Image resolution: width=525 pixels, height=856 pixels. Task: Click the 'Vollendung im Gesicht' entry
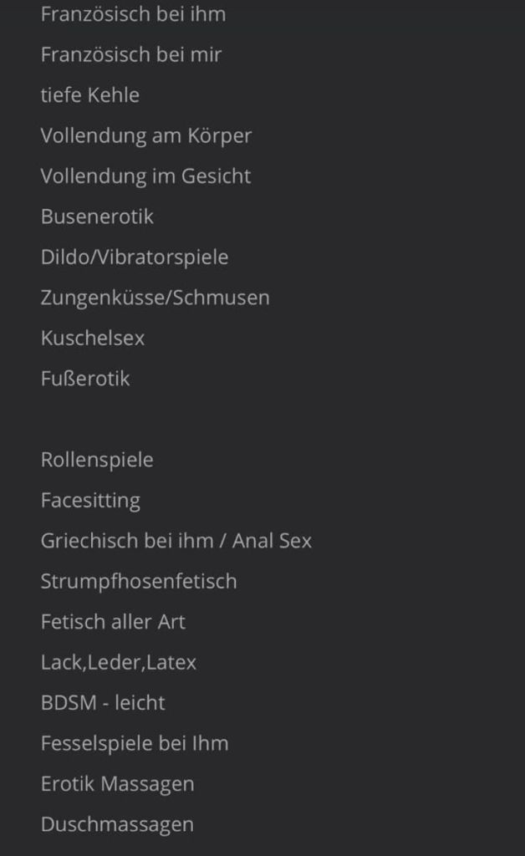point(145,176)
